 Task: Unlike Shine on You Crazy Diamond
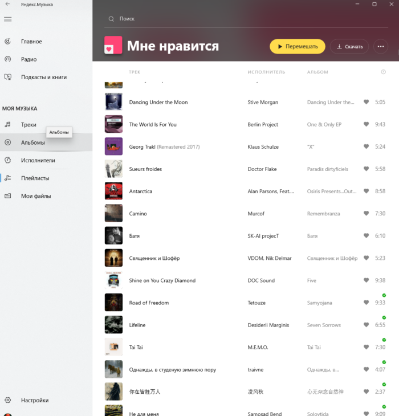[366, 280]
